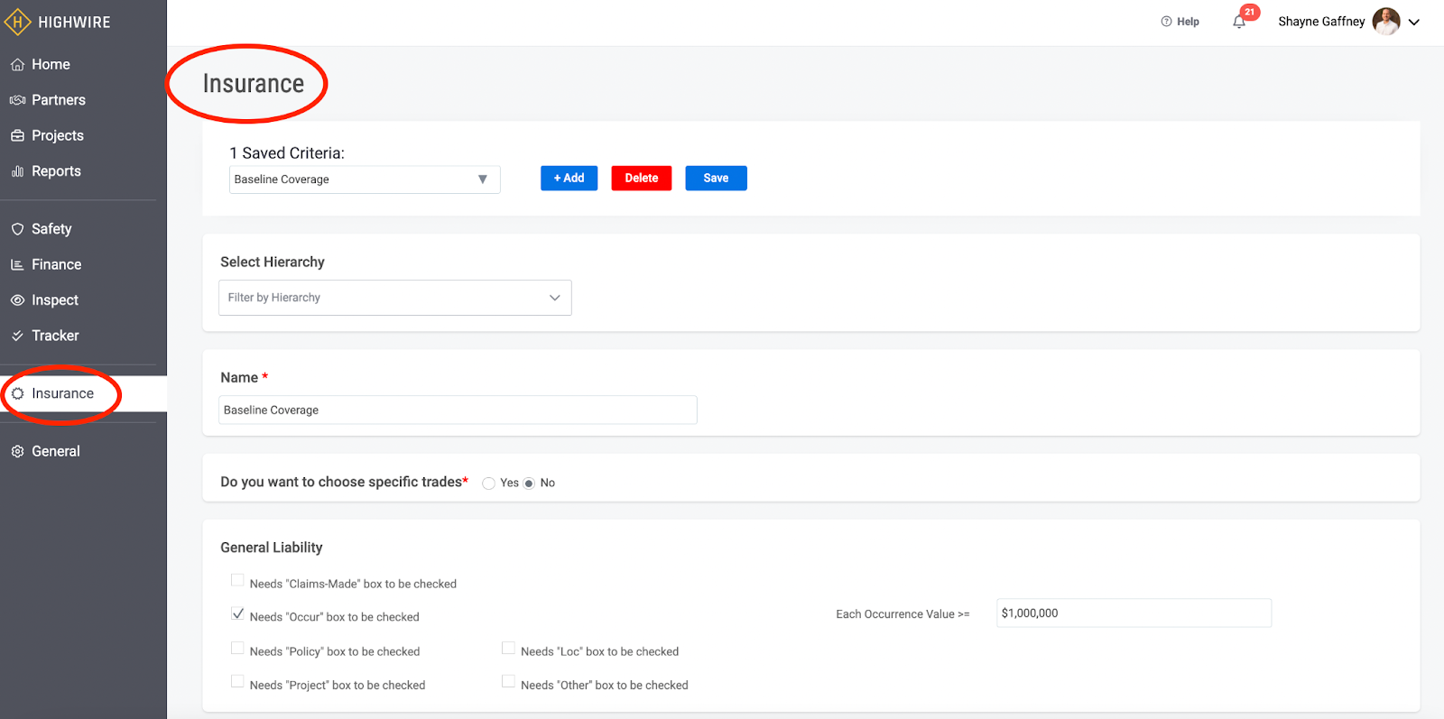Click the Home house icon
The width and height of the screenshot is (1444, 719).
tap(17, 65)
